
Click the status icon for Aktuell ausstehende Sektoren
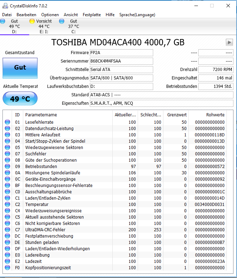point(7,217)
